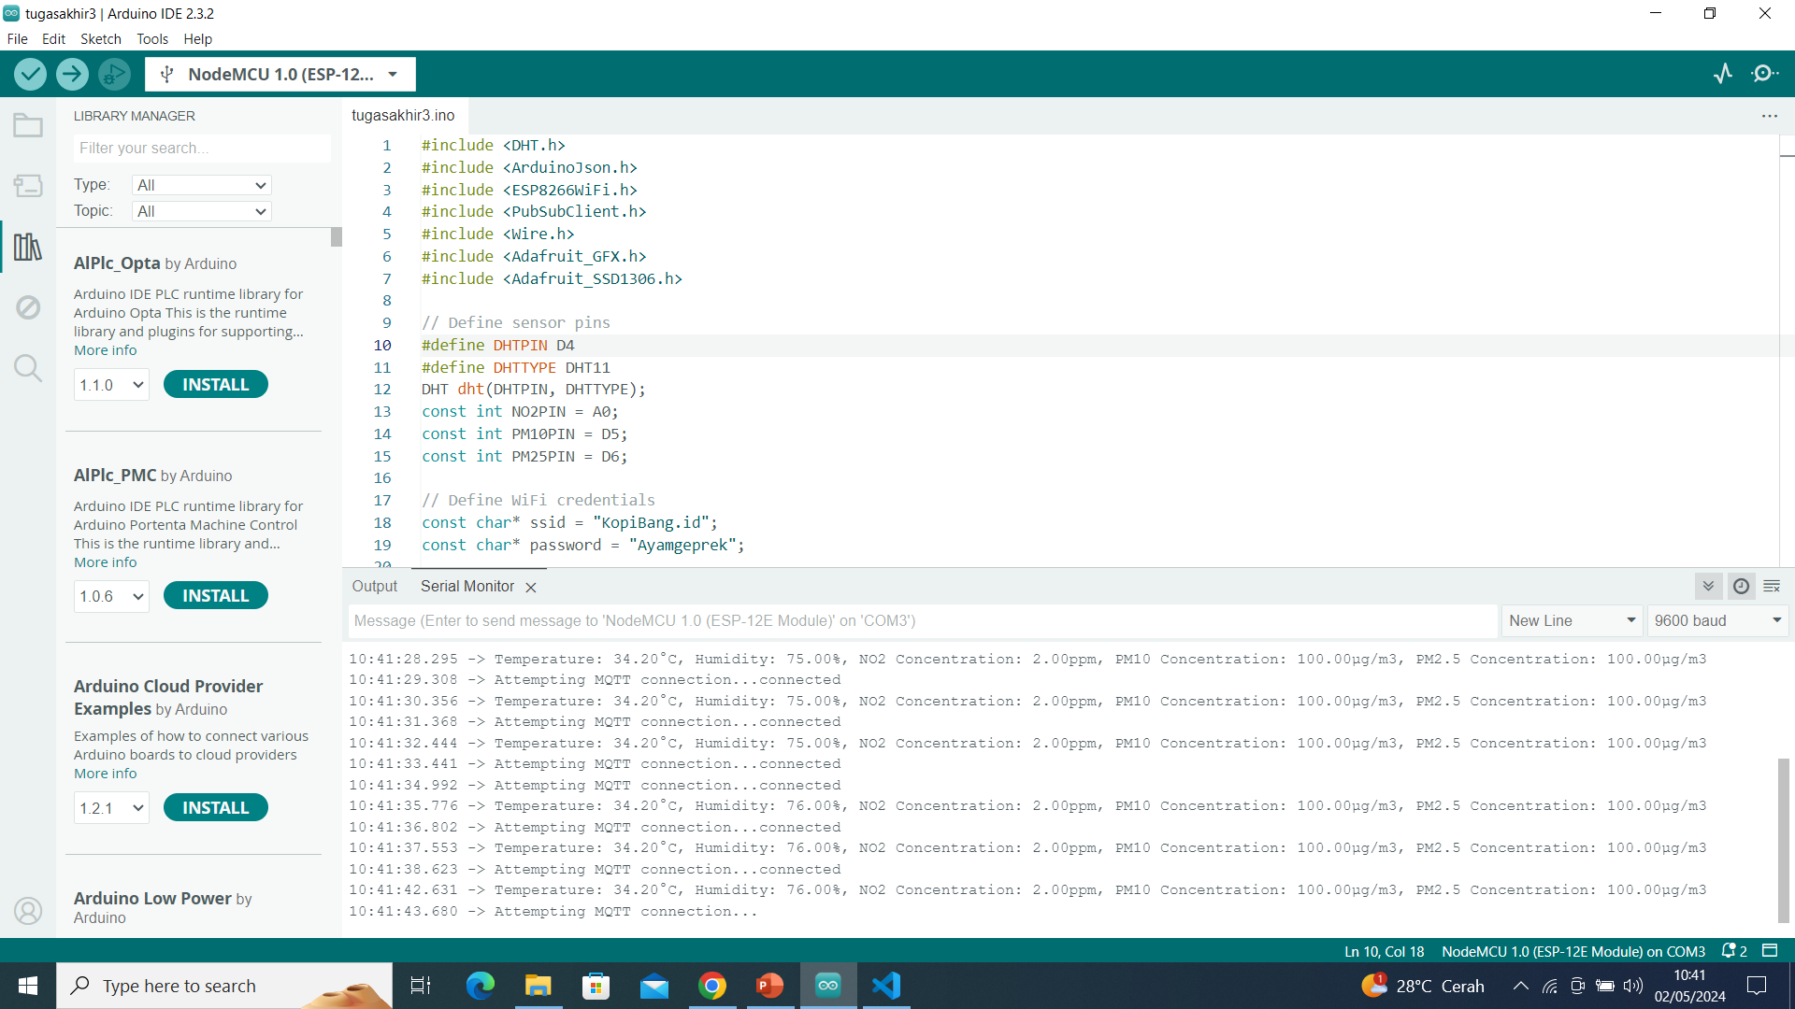The height and width of the screenshot is (1009, 1795).
Task: Click the library list scrollbar thumb
Action: (337, 237)
